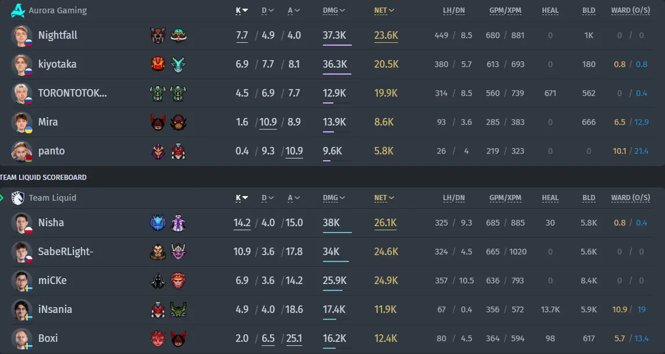Click the GPM/XPM header in Team Liquid table
This screenshot has width=665, height=354.
point(505,198)
